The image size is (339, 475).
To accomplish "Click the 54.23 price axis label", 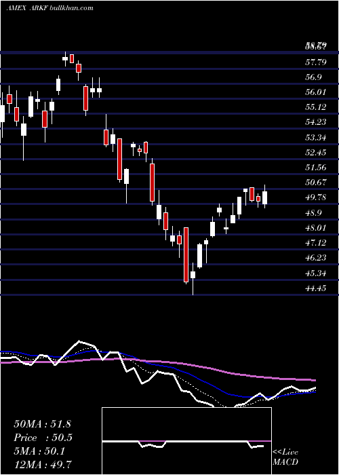I will (x=316, y=122).
